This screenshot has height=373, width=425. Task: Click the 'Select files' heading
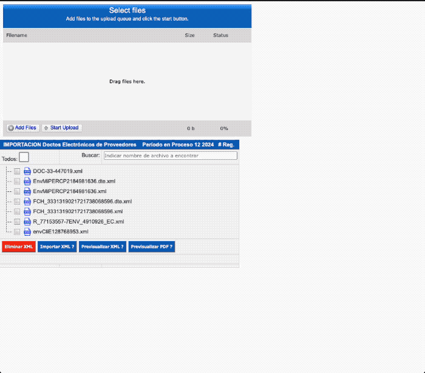point(127,10)
